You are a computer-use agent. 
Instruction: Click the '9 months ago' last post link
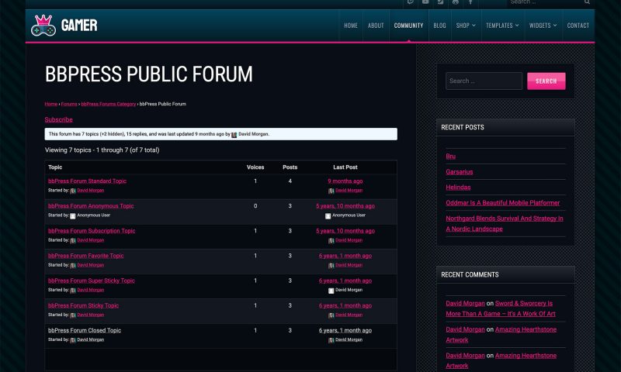pos(345,181)
